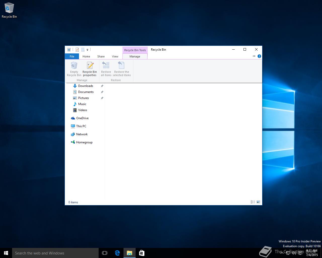
Task: Select Network in navigation pane
Action: point(82,134)
